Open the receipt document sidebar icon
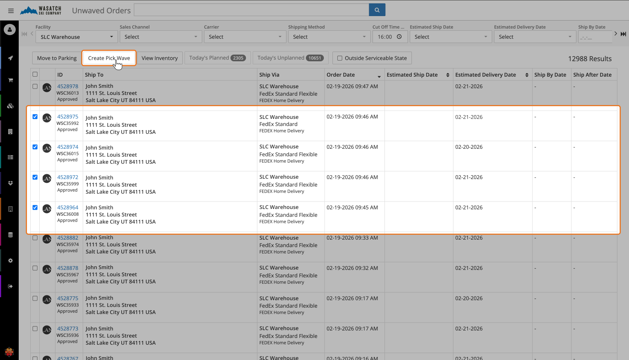 click(10, 209)
